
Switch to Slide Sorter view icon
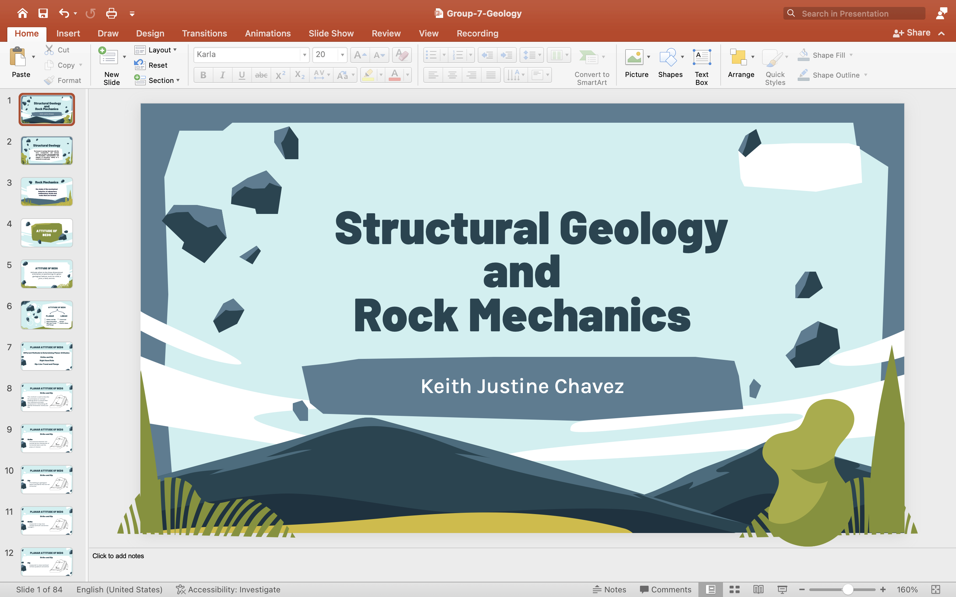734,589
